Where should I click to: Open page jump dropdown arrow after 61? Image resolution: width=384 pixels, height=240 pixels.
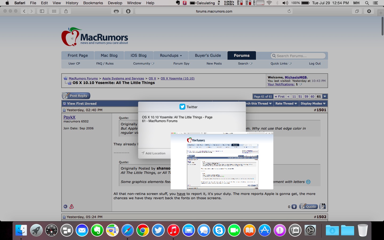(325, 97)
